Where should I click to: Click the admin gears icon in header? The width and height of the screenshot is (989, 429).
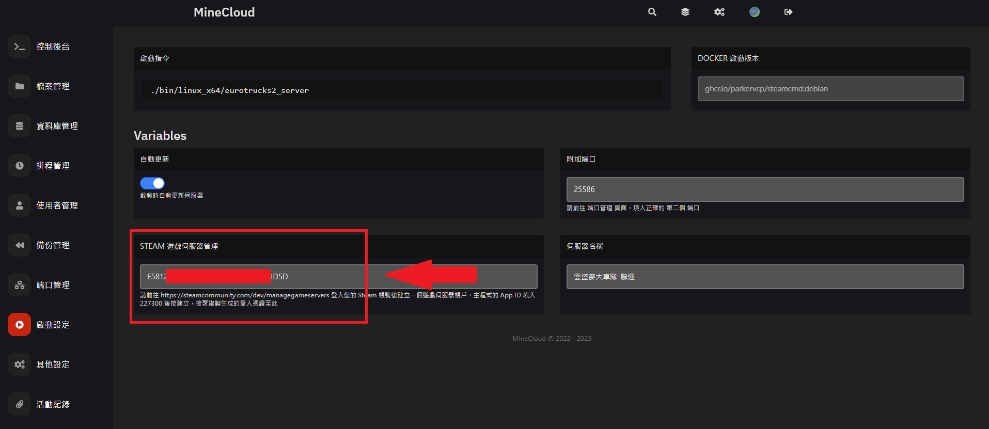click(x=719, y=12)
